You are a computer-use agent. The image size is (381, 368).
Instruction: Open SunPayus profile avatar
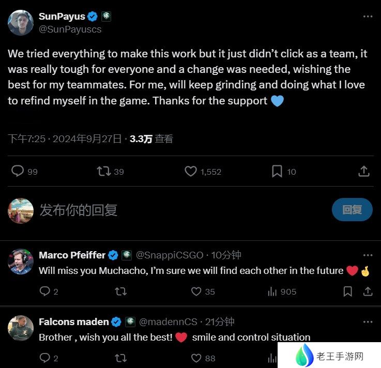[x=21, y=23]
